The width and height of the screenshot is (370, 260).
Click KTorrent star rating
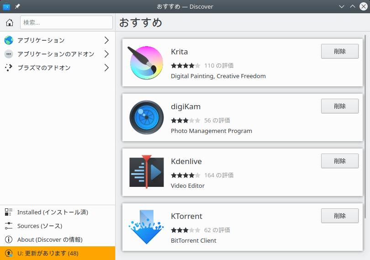[x=186, y=230]
